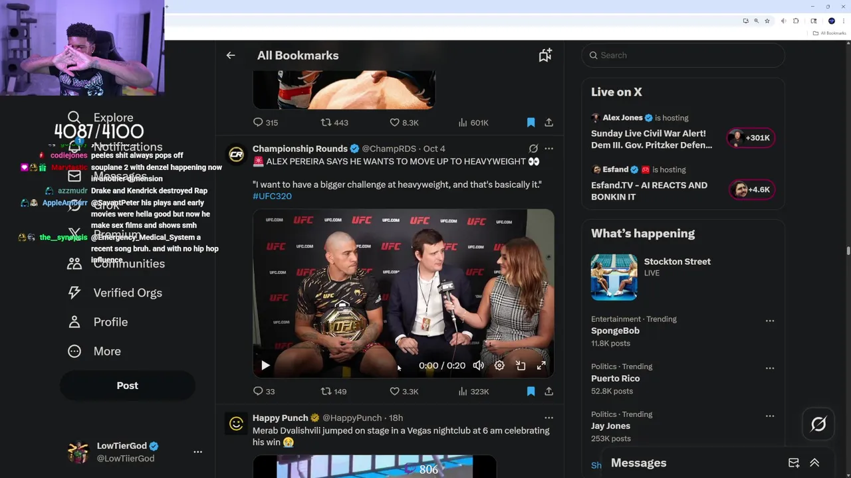
Task: Open Stockton Street live thumbnail
Action: (x=614, y=277)
